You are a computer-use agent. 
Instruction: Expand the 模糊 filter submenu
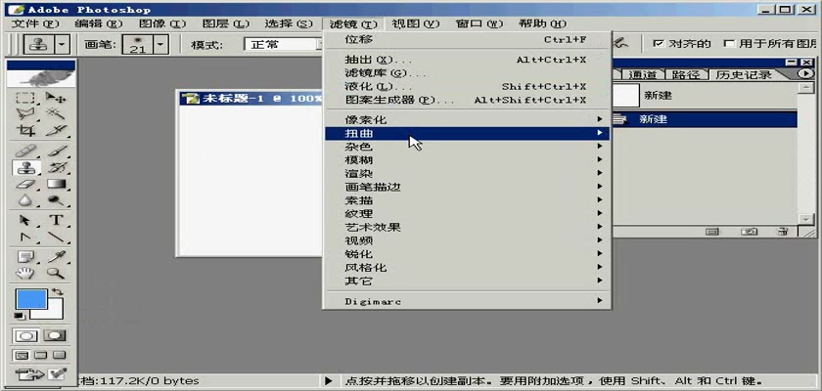(x=467, y=160)
